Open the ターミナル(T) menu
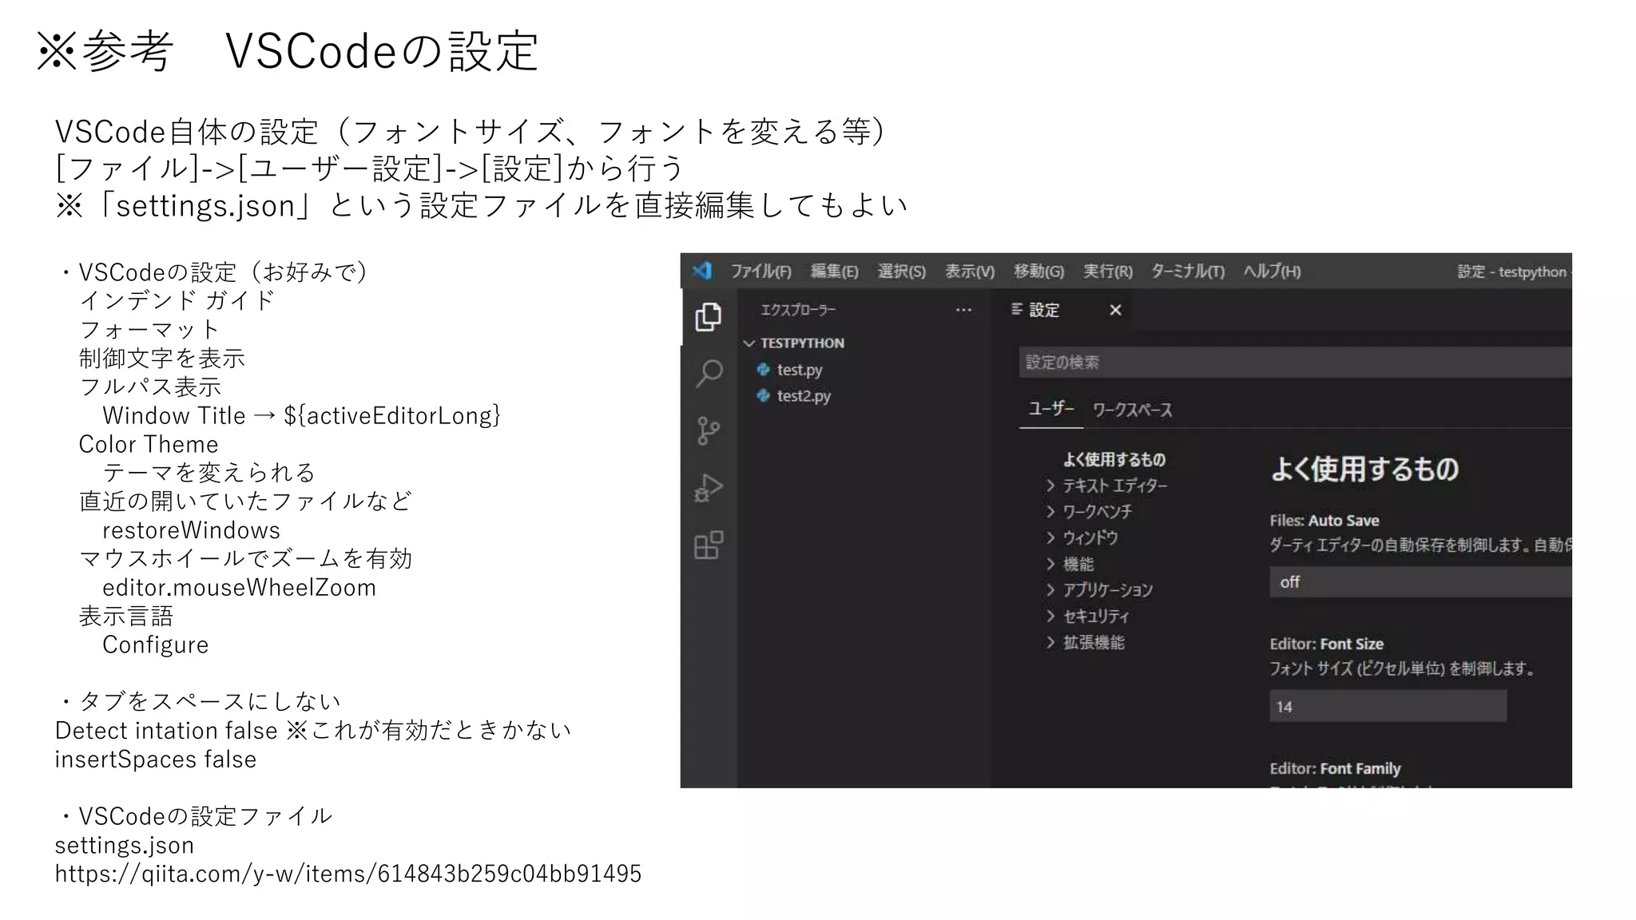 pyautogui.click(x=1187, y=272)
